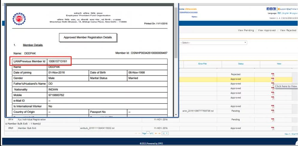Click the Logout link
This screenshot has height=146, width=298.
(294, 13)
